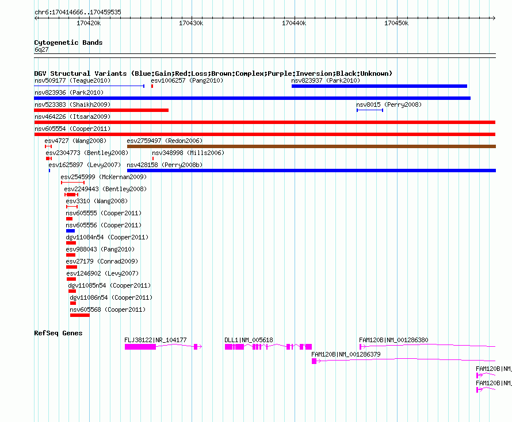Viewport: 512px width, 422px height.
Task: Open the nsv605556 (Cooper2011) label
Action: pos(104,225)
